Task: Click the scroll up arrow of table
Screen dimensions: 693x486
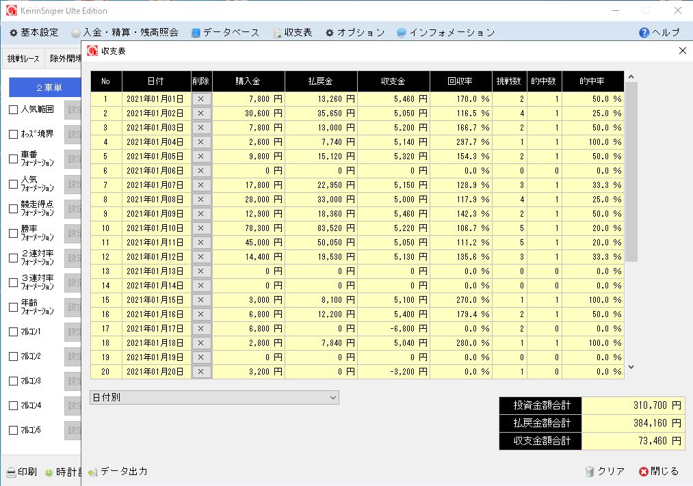Action: tap(631, 77)
